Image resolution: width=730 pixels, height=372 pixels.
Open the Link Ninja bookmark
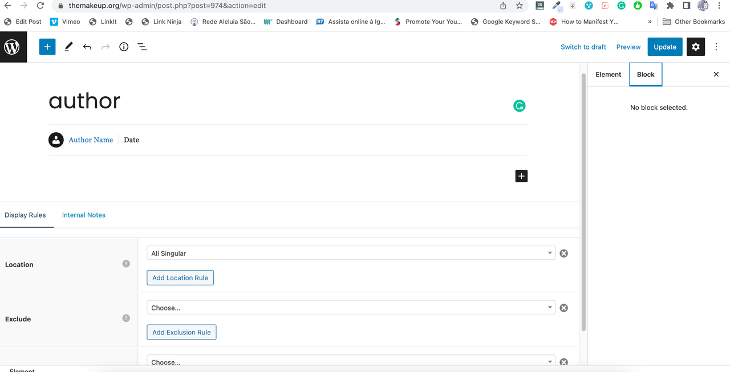tap(161, 22)
